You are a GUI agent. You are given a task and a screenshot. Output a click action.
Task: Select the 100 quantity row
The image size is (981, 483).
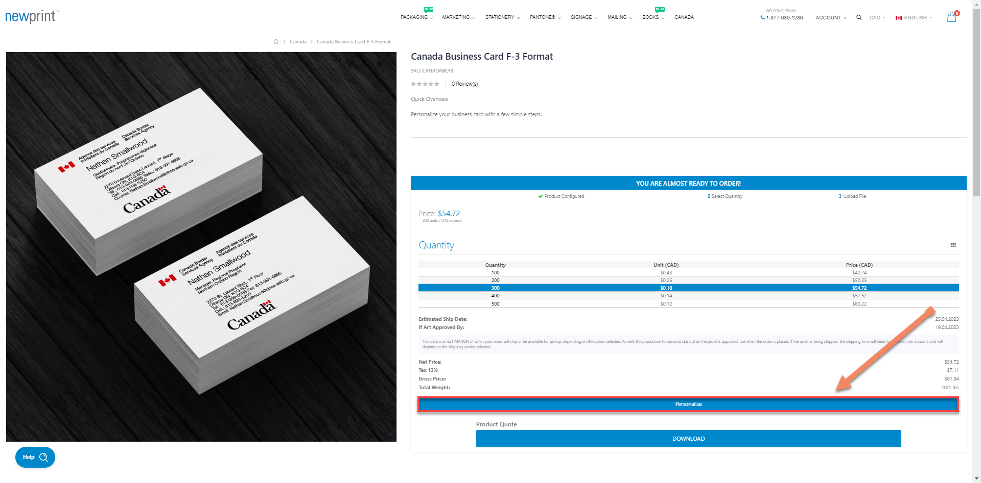pyautogui.click(x=688, y=273)
